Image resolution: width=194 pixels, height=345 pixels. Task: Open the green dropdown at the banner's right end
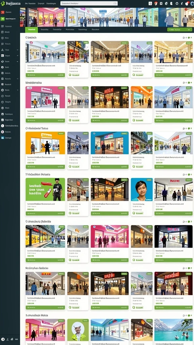point(180,30)
